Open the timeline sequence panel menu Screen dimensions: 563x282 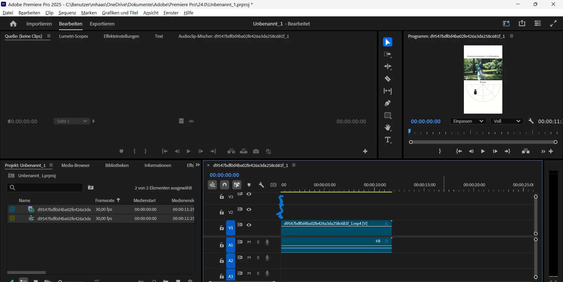coord(294,165)
